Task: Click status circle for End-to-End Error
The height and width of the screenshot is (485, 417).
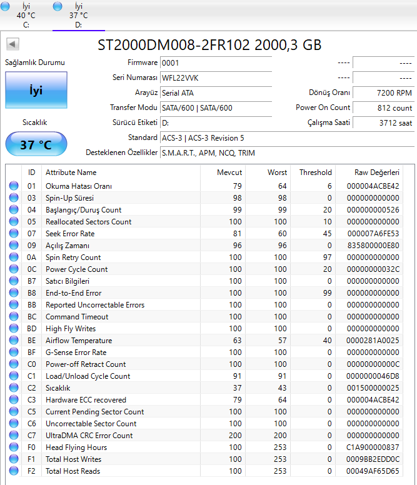Action: [14, 292]
